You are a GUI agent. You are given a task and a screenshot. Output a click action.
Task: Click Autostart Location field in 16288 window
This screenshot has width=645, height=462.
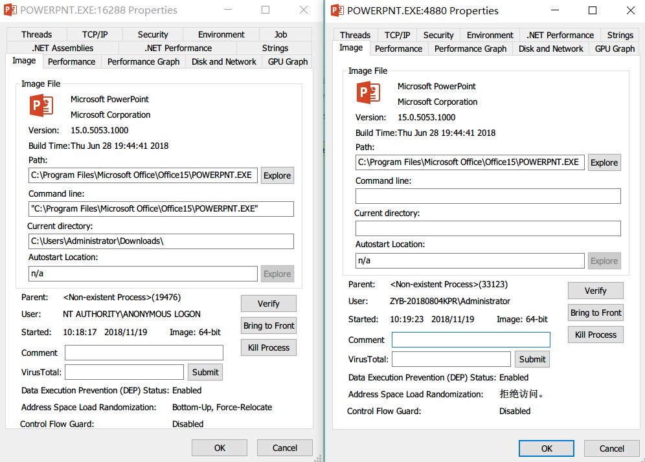tap(142, 274)
